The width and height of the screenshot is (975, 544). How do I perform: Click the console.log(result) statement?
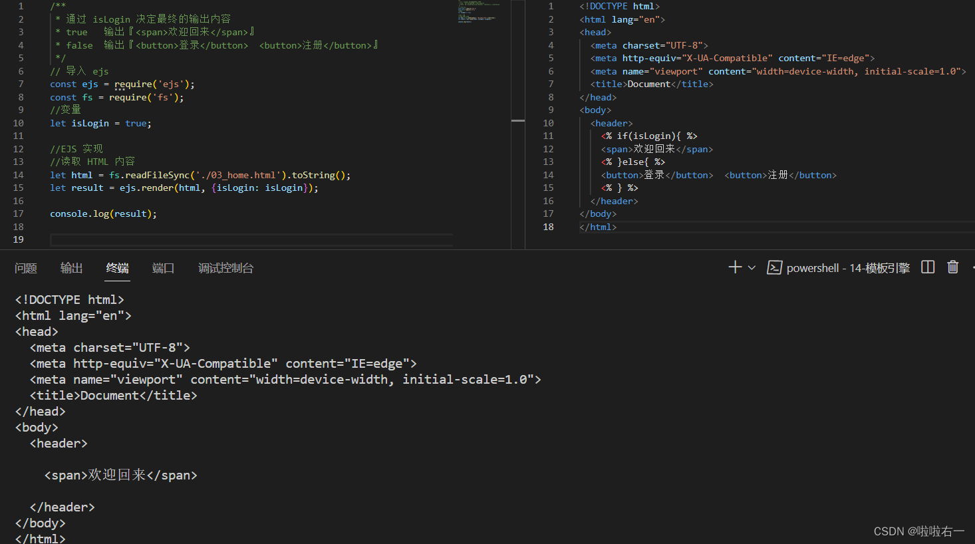(x=103, y=213)
